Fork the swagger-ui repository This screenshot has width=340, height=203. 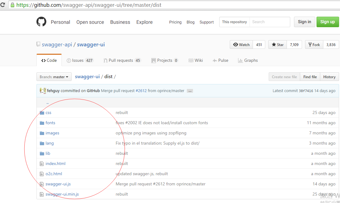[x=314, y=45]
